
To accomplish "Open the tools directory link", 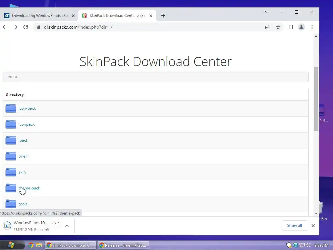I will 23,204.
